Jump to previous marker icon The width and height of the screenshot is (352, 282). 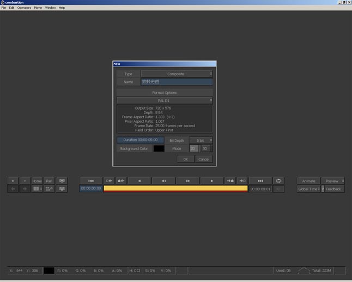click(109, 181)
